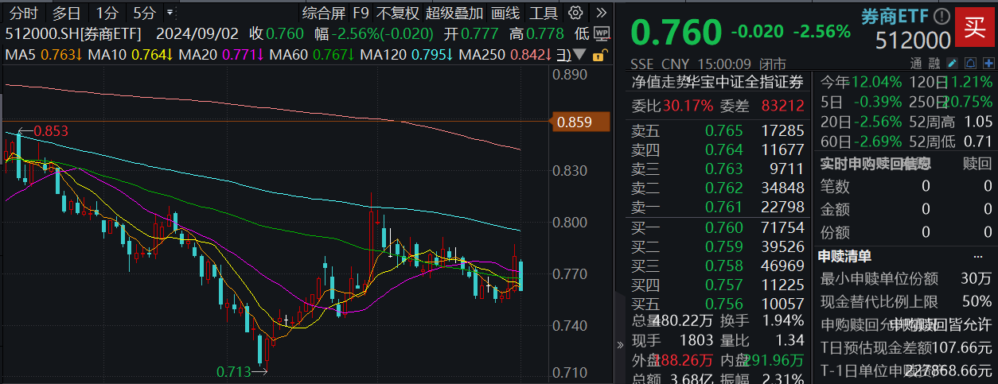998x384 pixels.
Task: Switch to the 分时 intraday tab
Action: coord(22,13)
